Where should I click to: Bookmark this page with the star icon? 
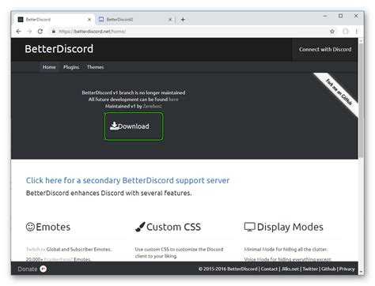(x=332, y=32)
